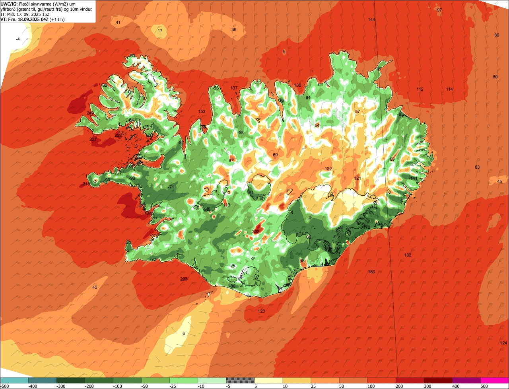Viewport: 509px width, 389px height.
Task: Click the 144 value at the top
Action: 371,19
